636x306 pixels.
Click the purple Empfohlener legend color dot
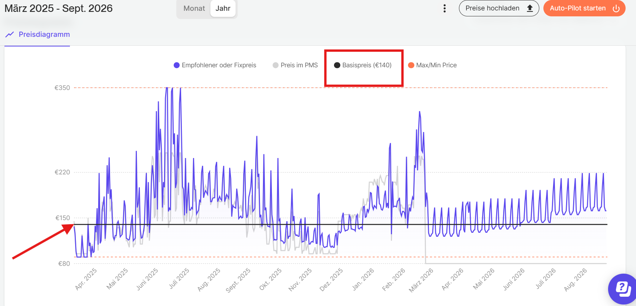coord(177,65)
